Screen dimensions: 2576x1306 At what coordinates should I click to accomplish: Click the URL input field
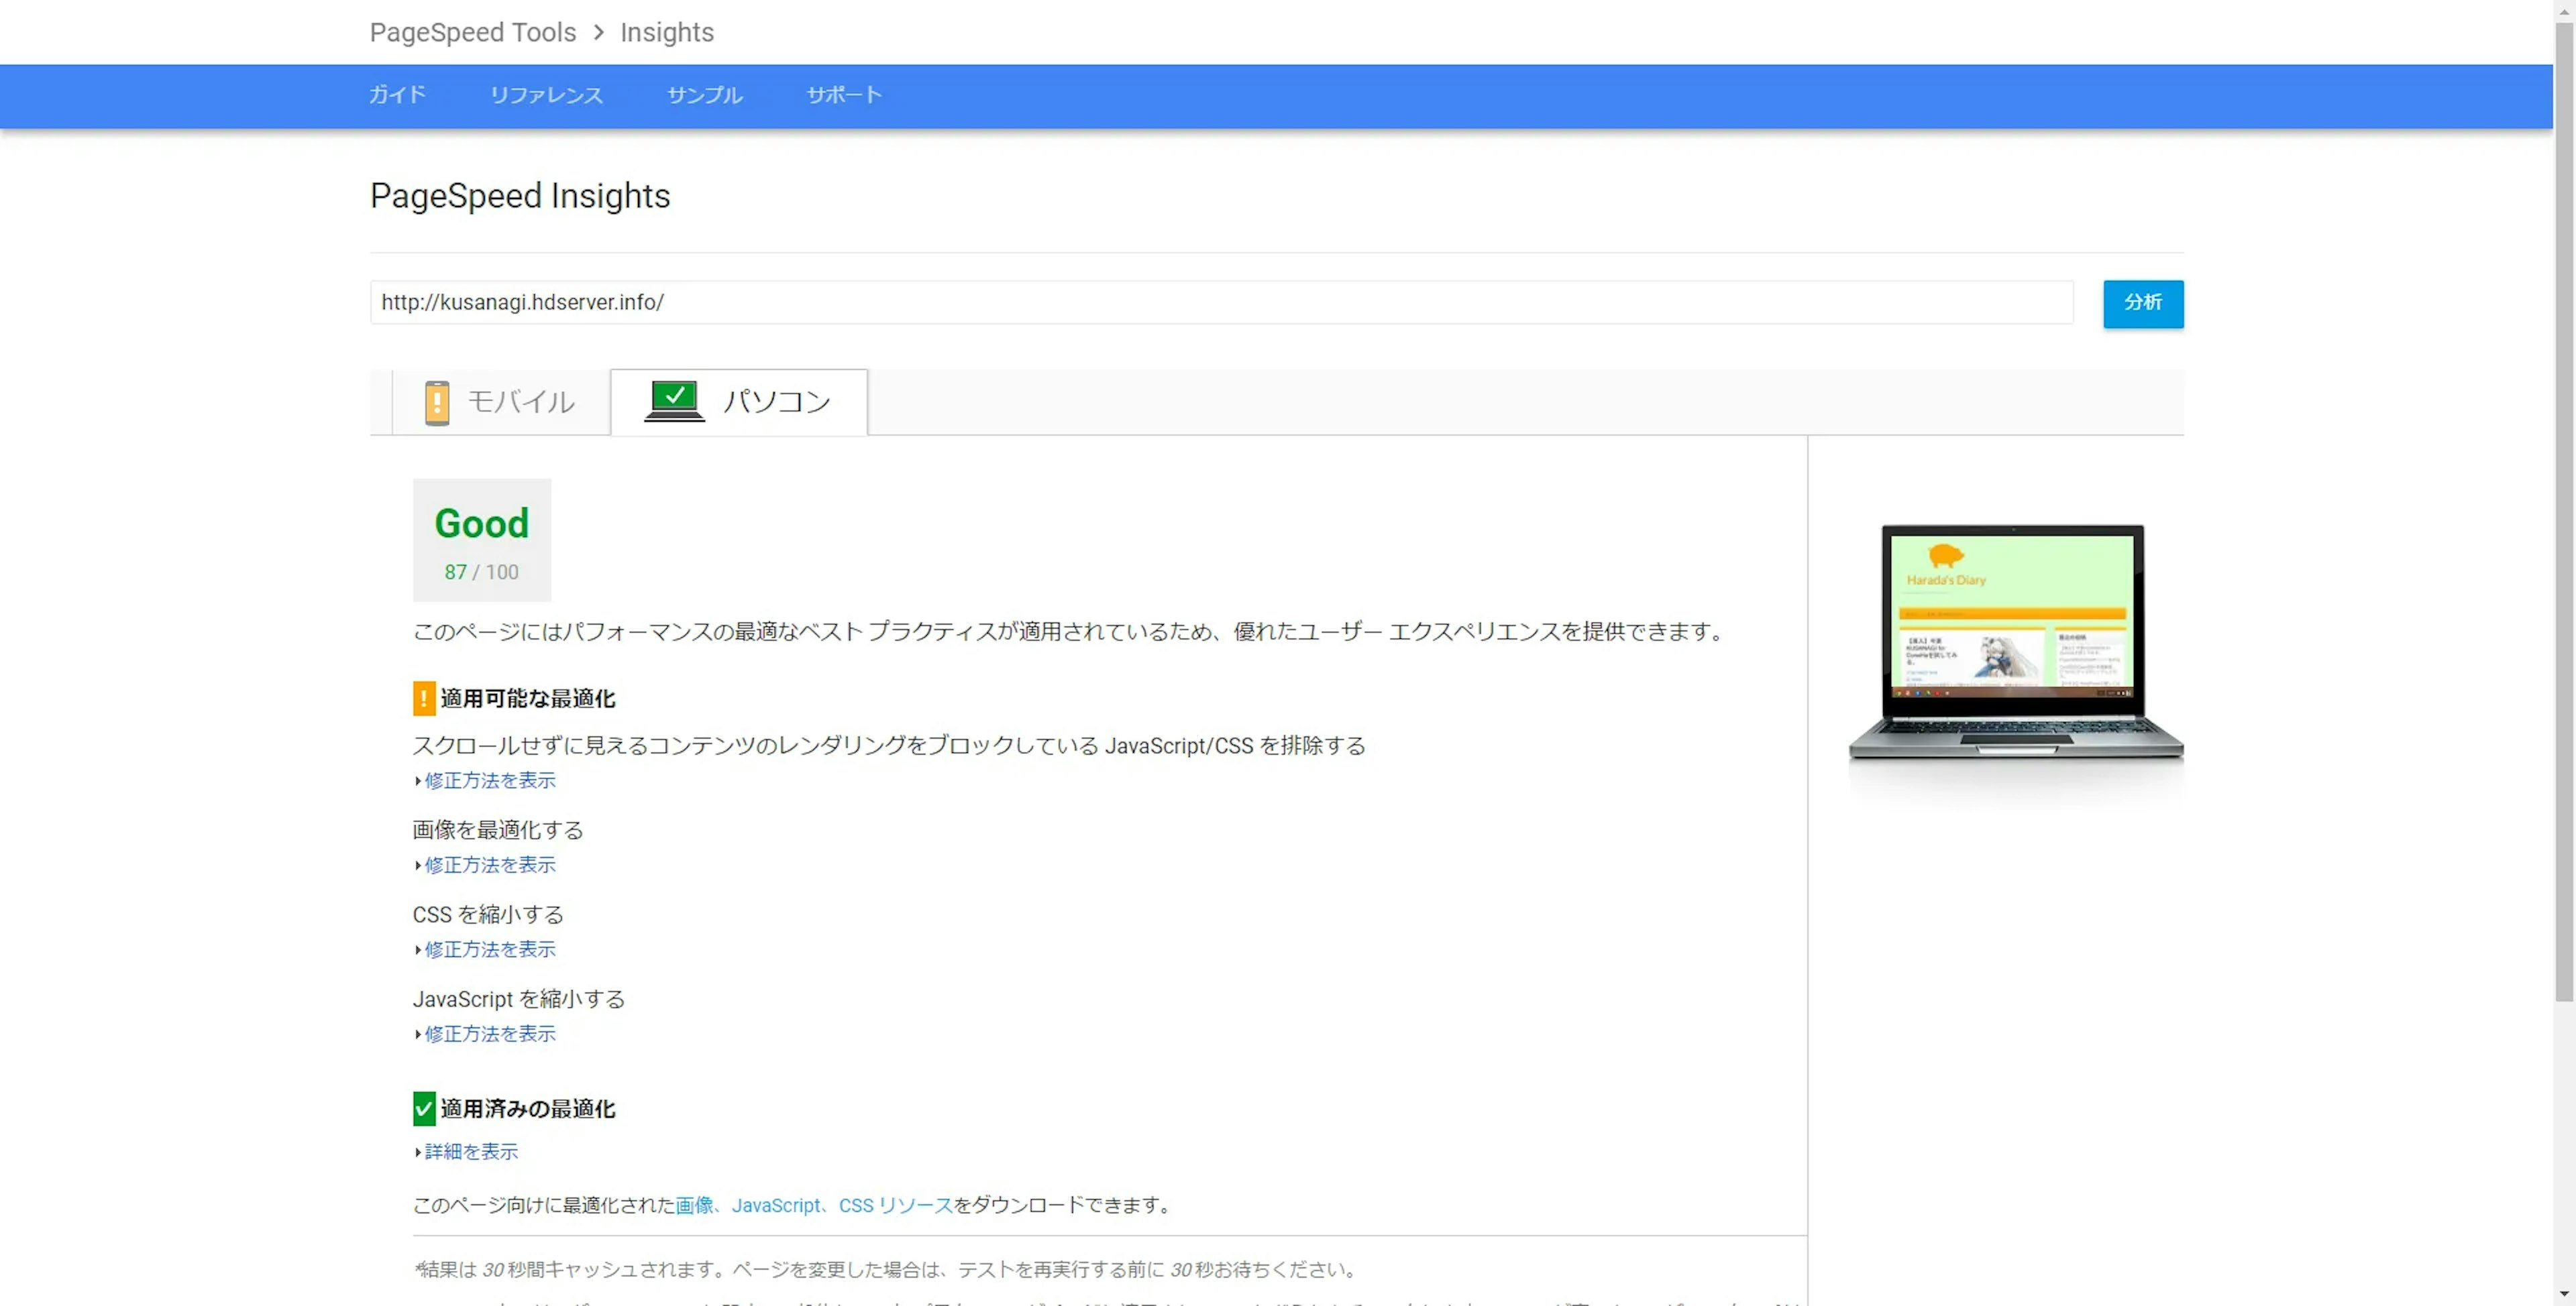1220,303
